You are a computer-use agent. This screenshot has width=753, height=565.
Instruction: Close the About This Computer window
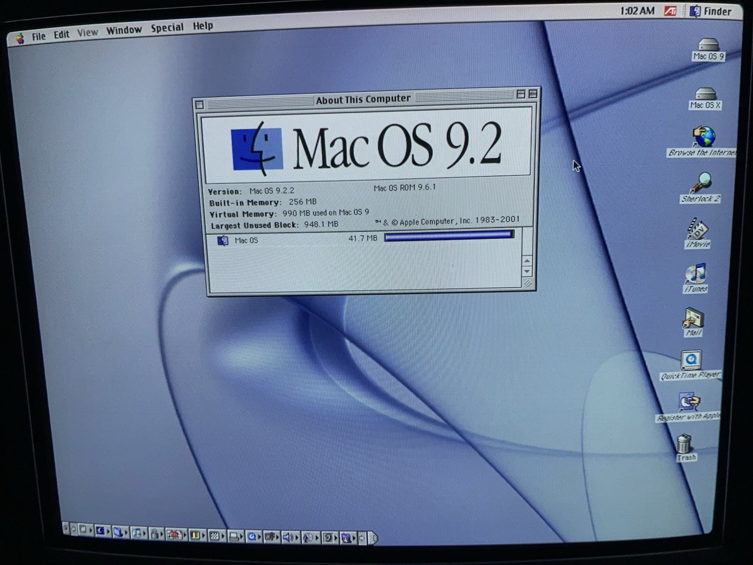[200, 105]
